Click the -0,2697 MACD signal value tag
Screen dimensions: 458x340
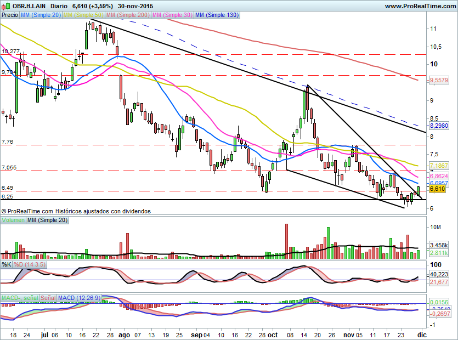point(440,314)
